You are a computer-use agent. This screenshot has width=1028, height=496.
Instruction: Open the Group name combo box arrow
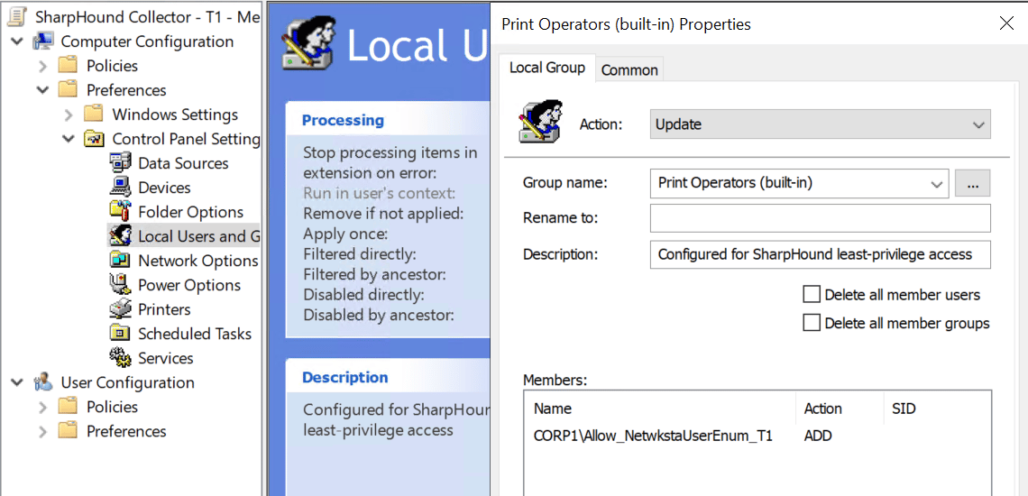(936, 184)
